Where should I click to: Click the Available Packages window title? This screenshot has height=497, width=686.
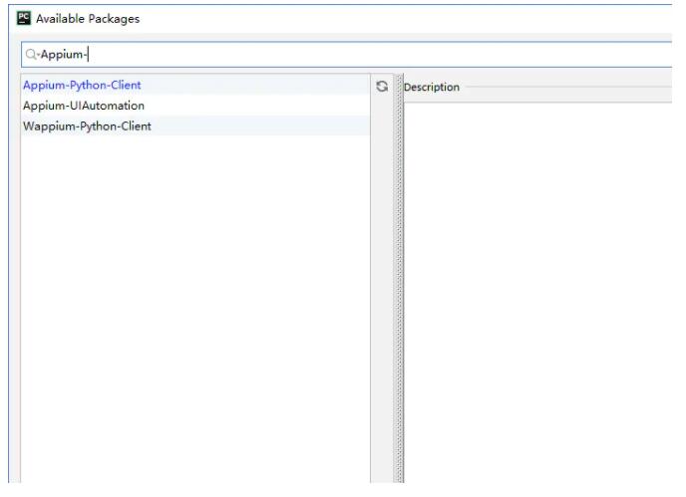(x=88, y=19)
